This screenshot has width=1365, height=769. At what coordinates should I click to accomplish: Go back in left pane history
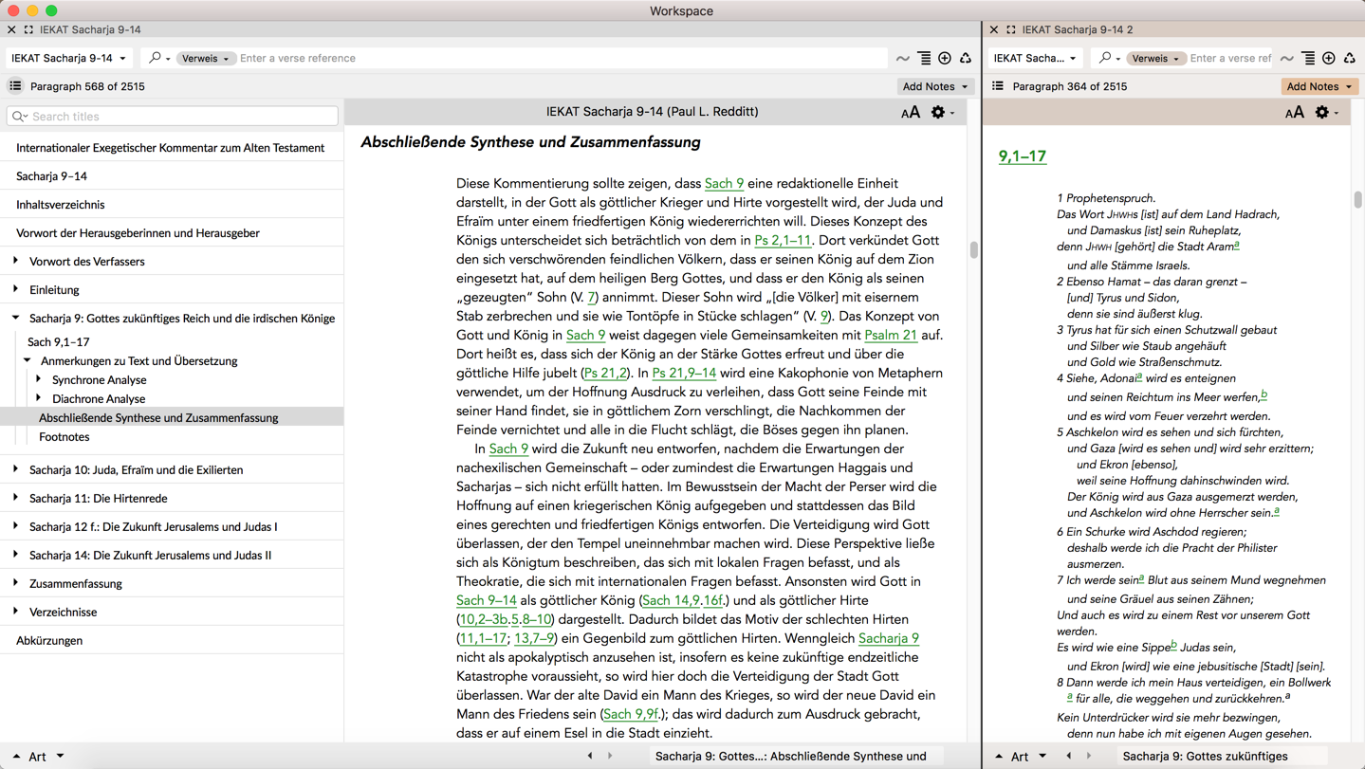coord(590,756)
